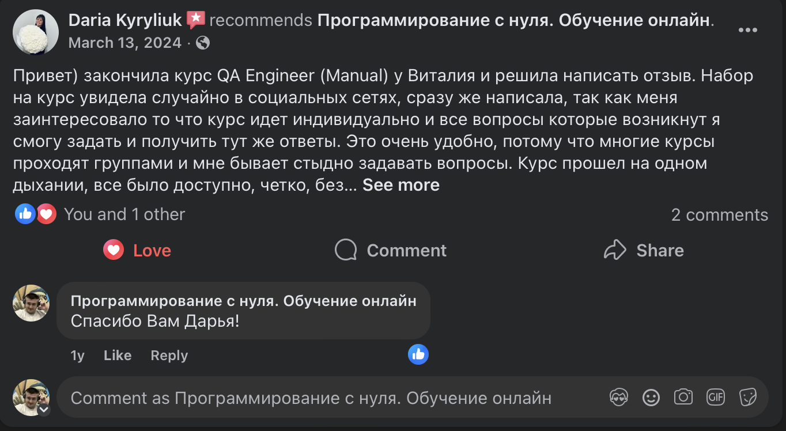Open the sticker picker icon
Image resolution: width=786 pixels, height=431 pixels.
click(747, 397)
